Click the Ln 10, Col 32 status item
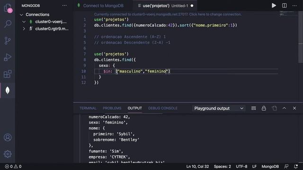Screen dimensions: 303x170 tap(197, 166)
